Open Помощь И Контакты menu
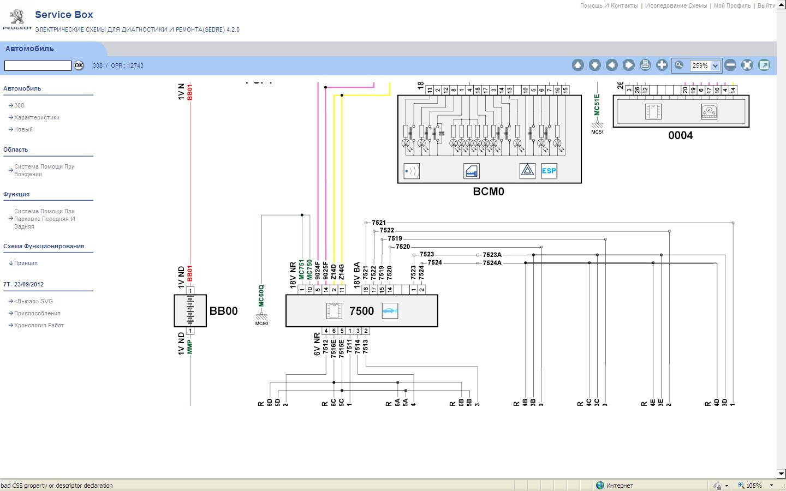 [609, 5]
